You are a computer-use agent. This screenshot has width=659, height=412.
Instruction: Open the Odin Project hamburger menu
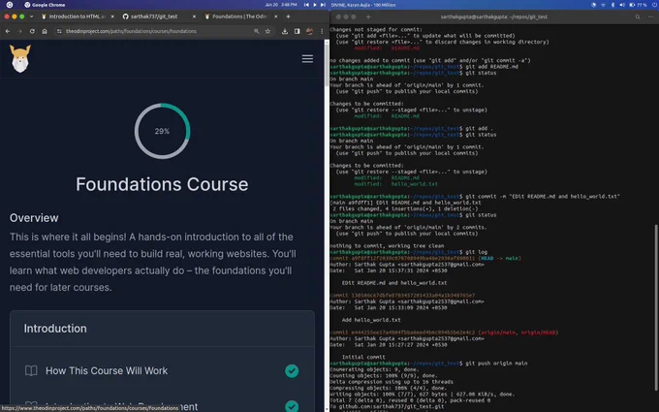(307, 59)
